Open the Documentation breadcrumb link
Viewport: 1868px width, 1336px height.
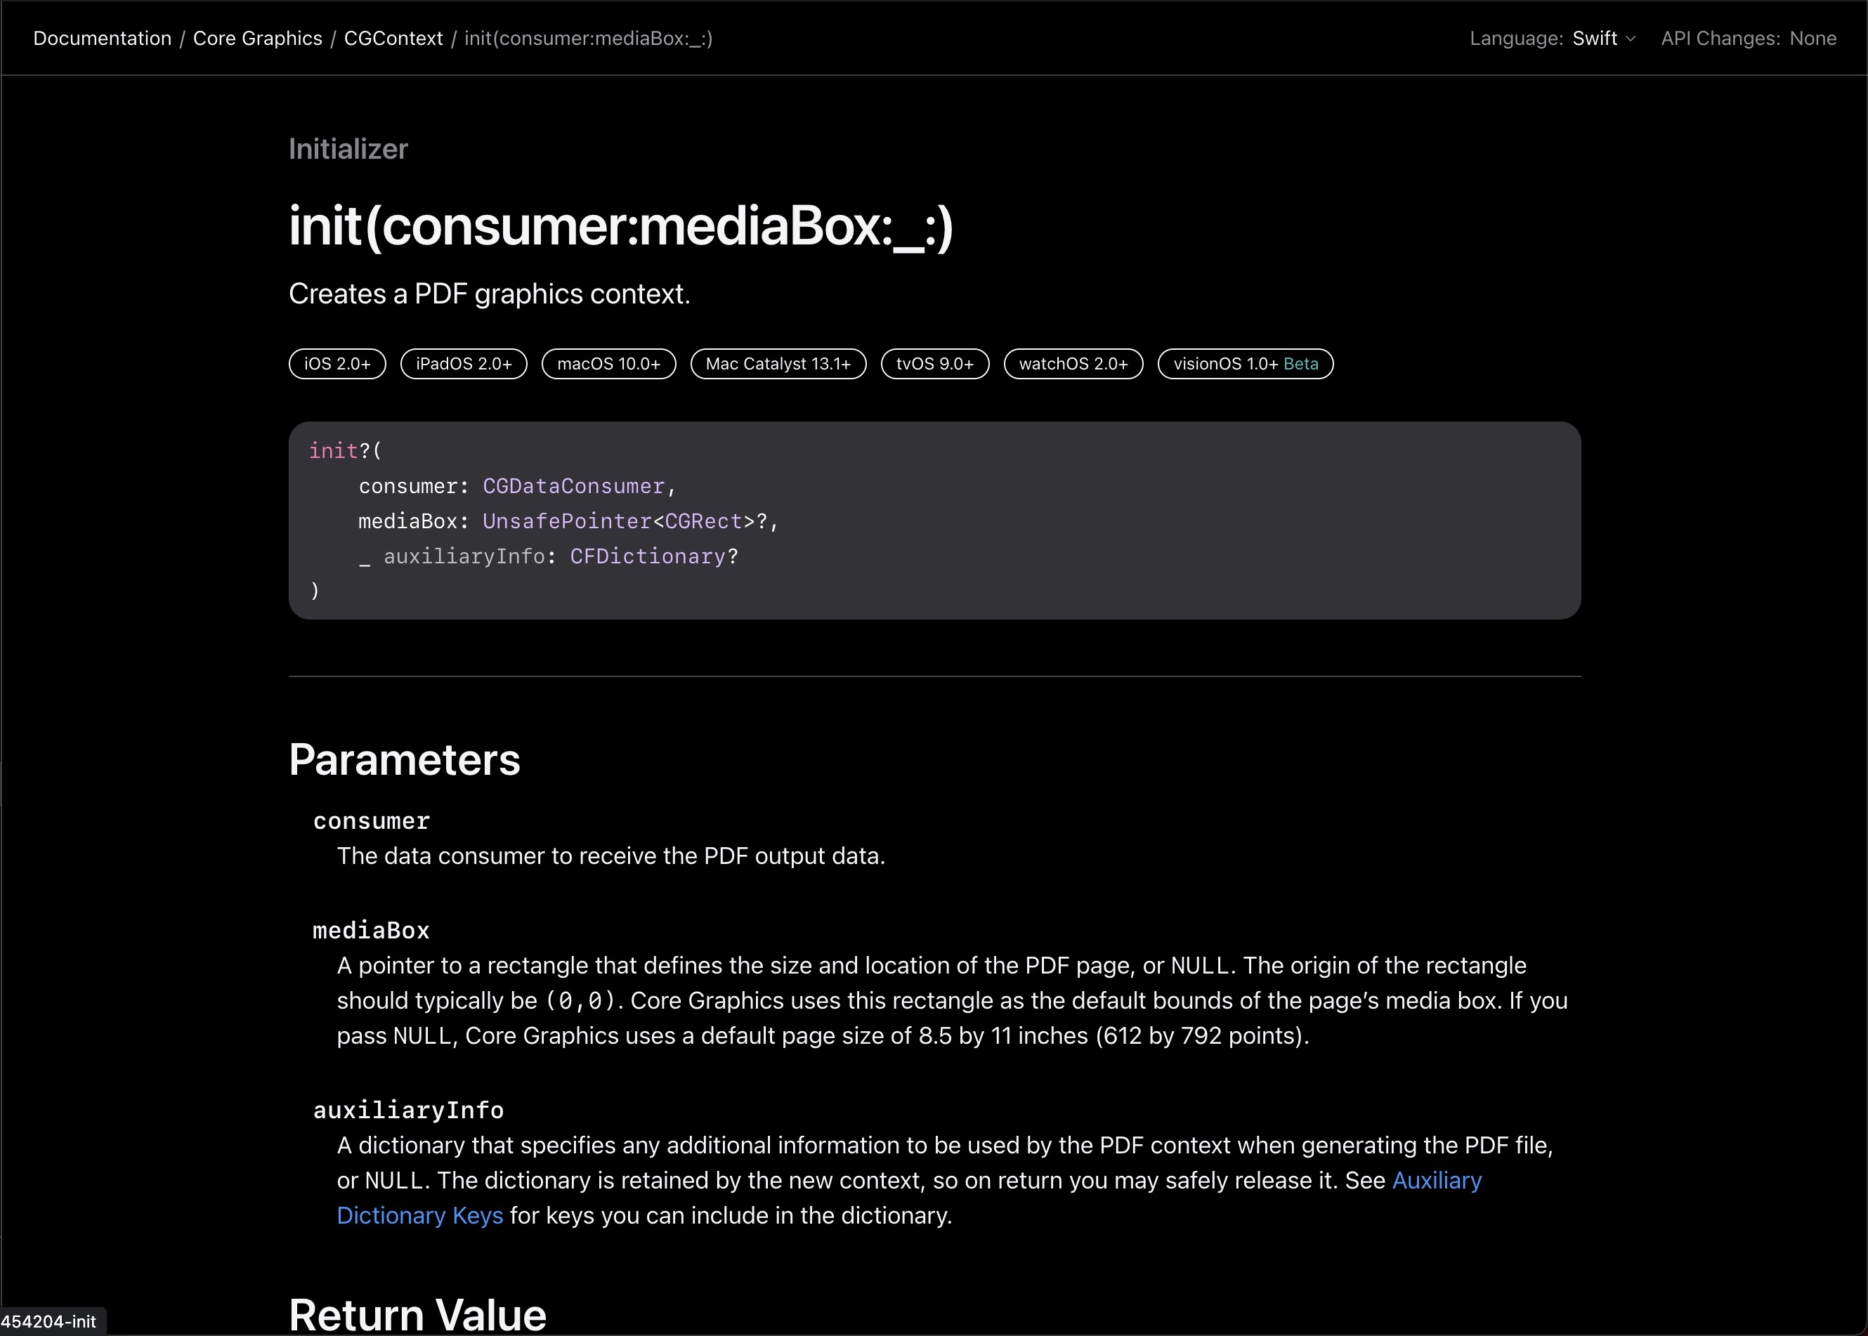click(x=102, y=39)
